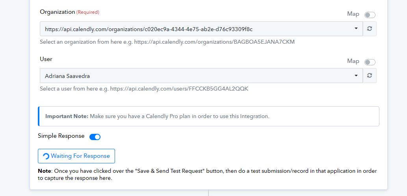Click the user example help text
This screenshot has width=407, height=196.
[x=144, y=89]
